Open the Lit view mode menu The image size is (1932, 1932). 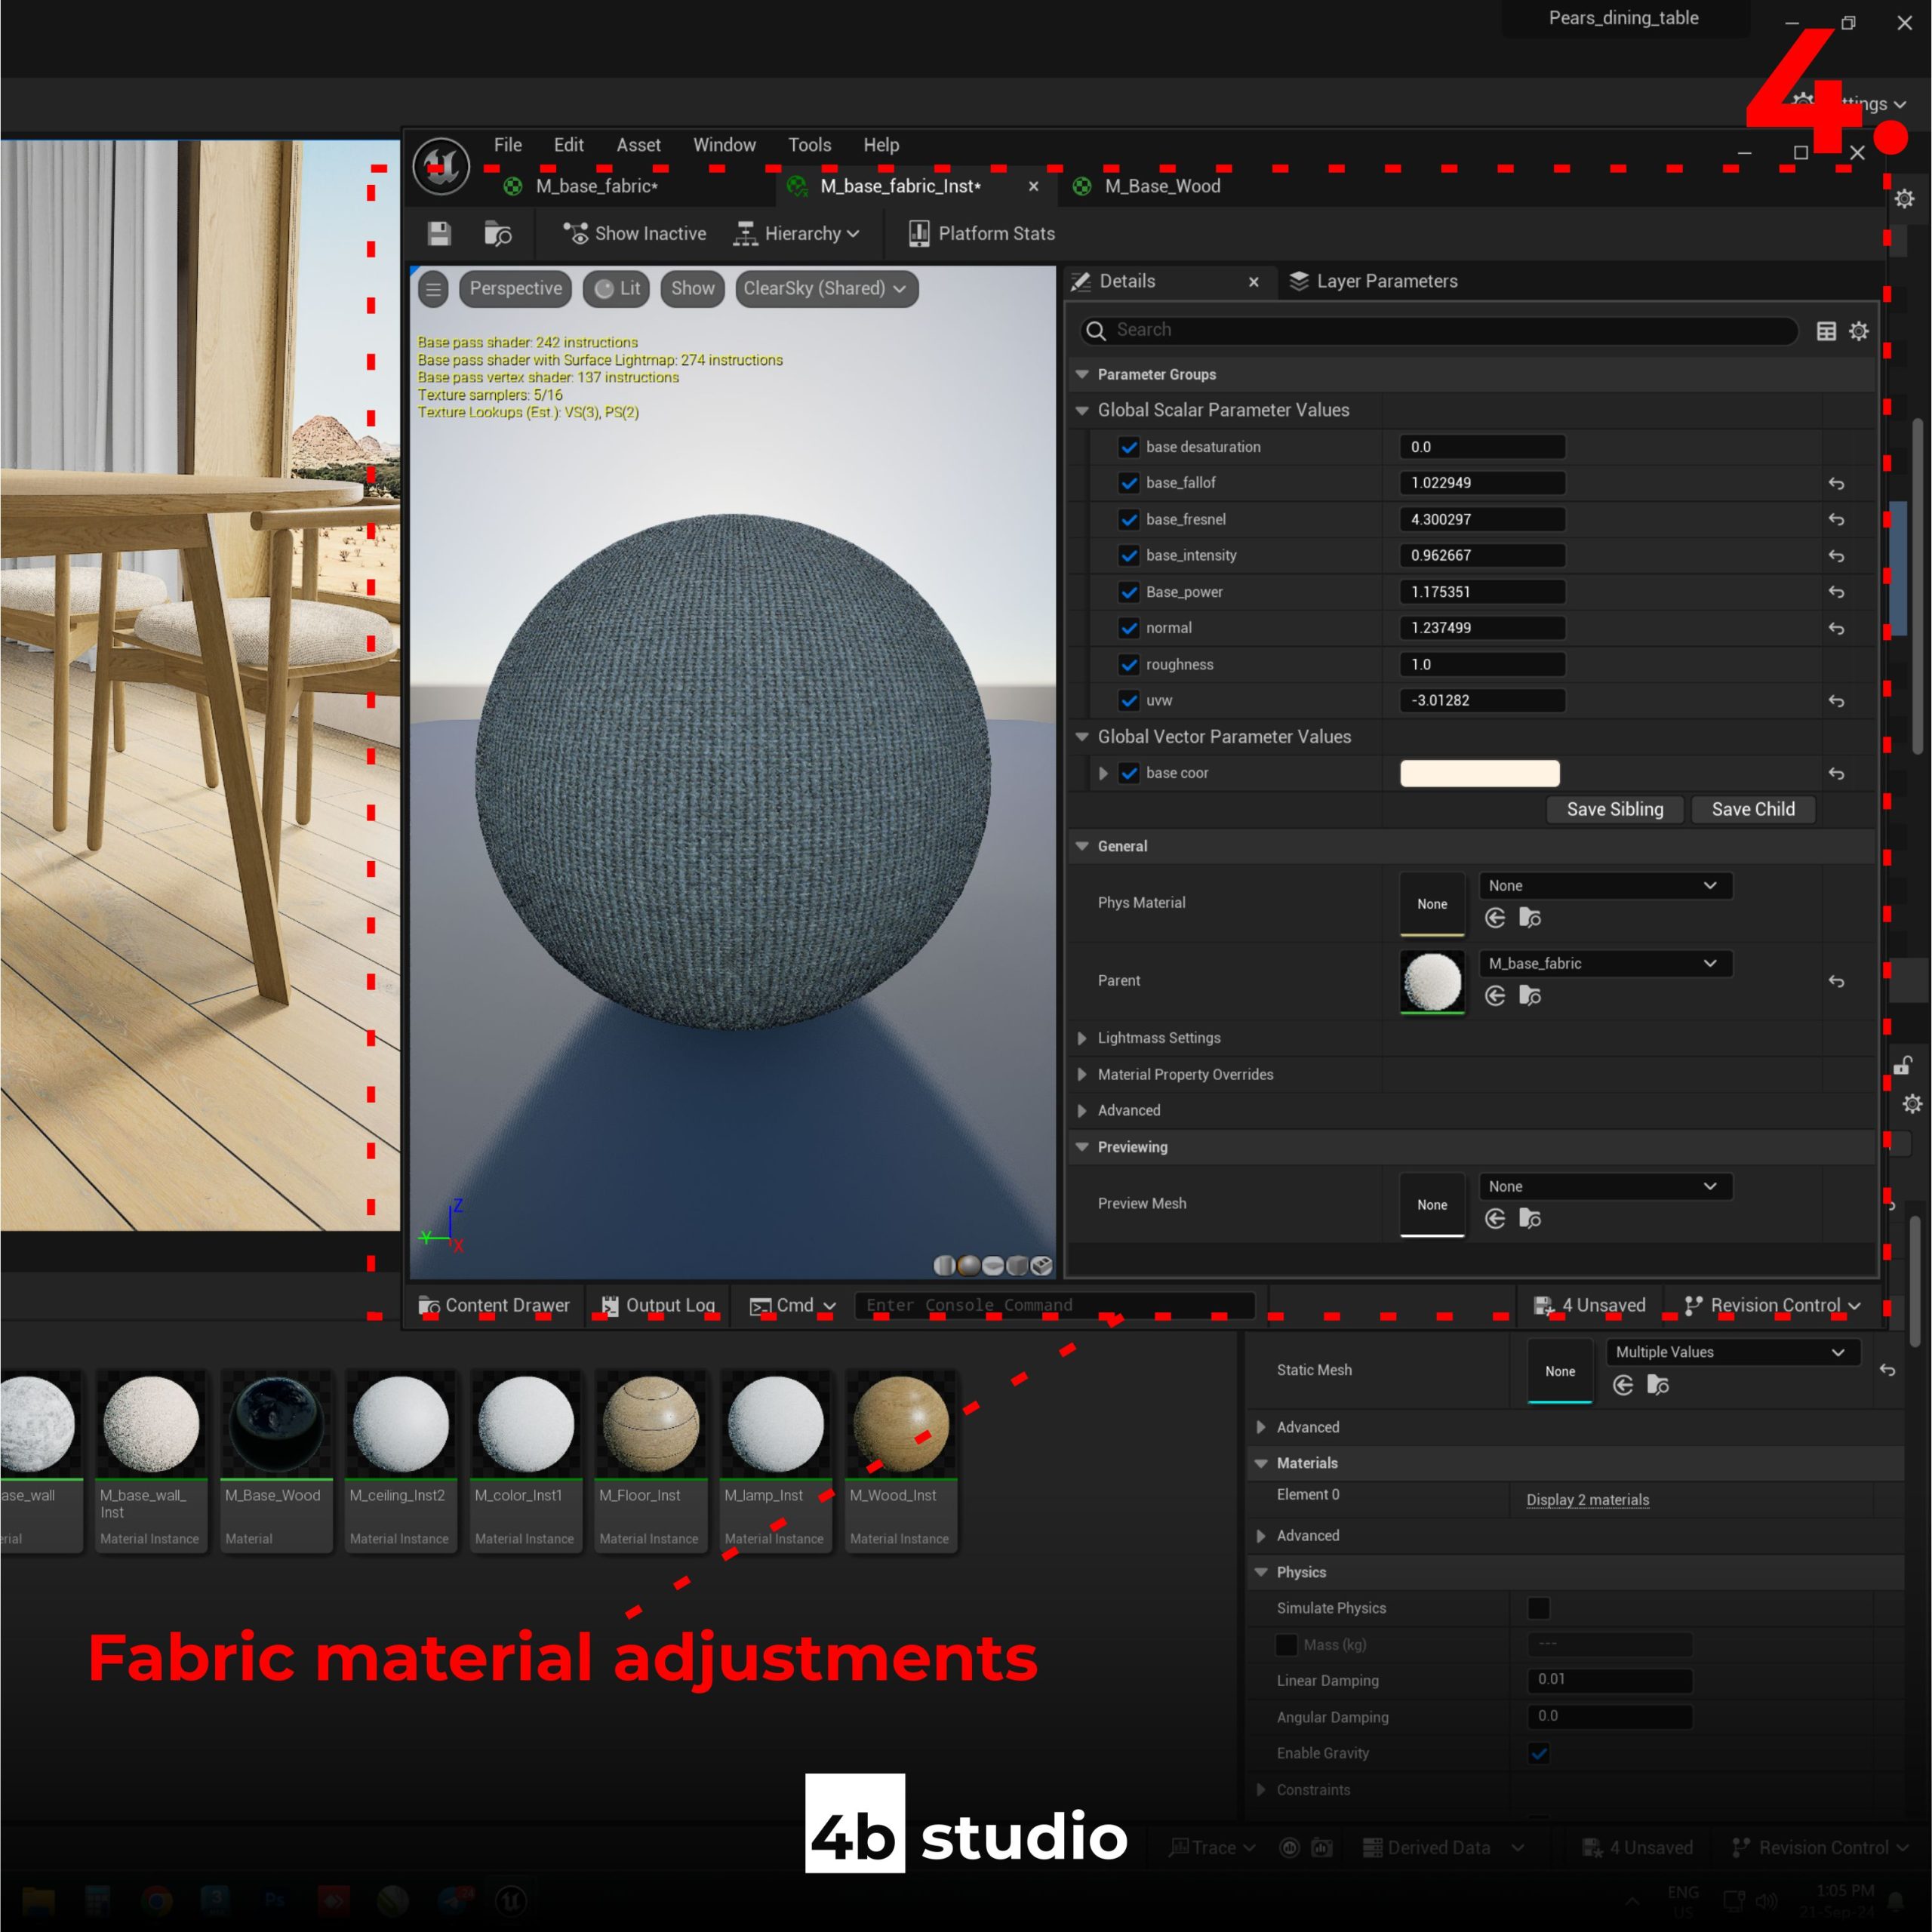[x=617, y=289]
